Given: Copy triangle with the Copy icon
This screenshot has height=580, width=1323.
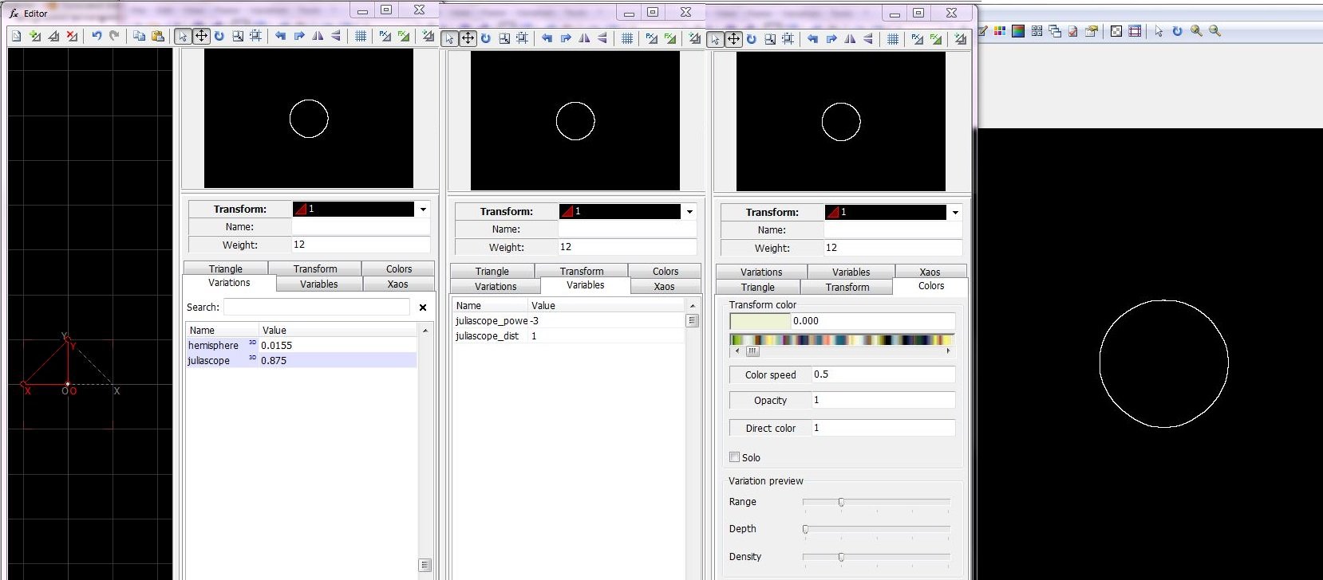Looking at the screenshot, I should (140, 36).
